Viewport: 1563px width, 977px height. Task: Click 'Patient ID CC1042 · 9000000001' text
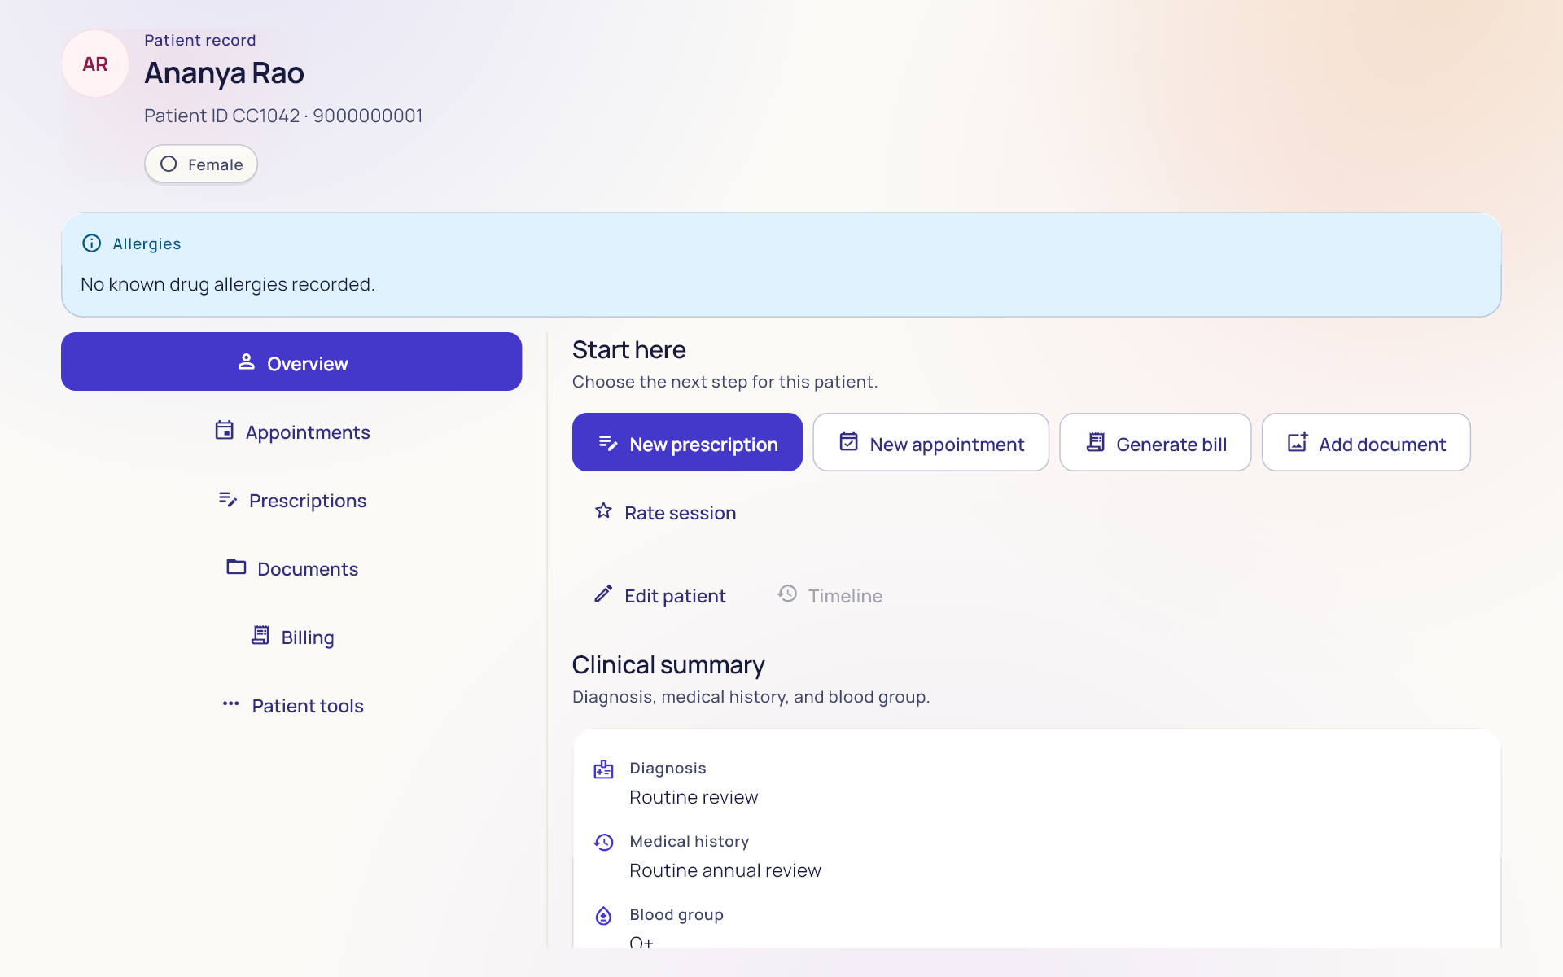point(283,116)
